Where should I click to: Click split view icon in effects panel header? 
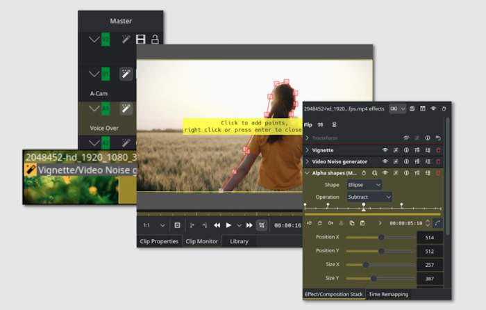(x=422, y=108)
